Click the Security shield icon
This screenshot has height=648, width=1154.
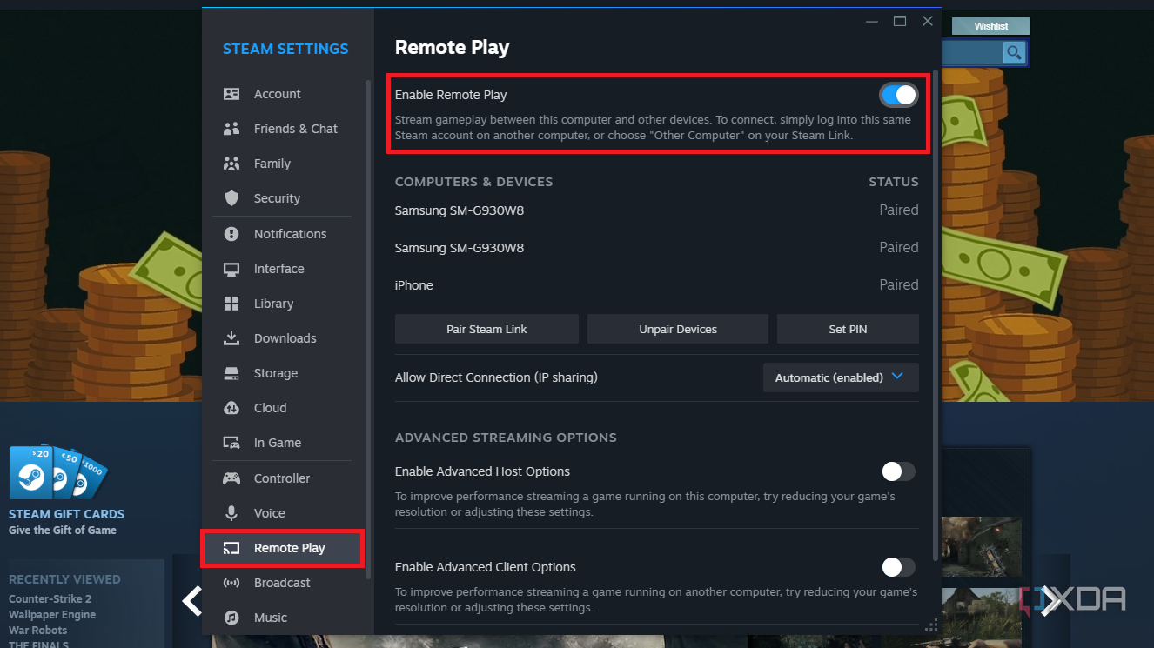(x=231, y=198)
